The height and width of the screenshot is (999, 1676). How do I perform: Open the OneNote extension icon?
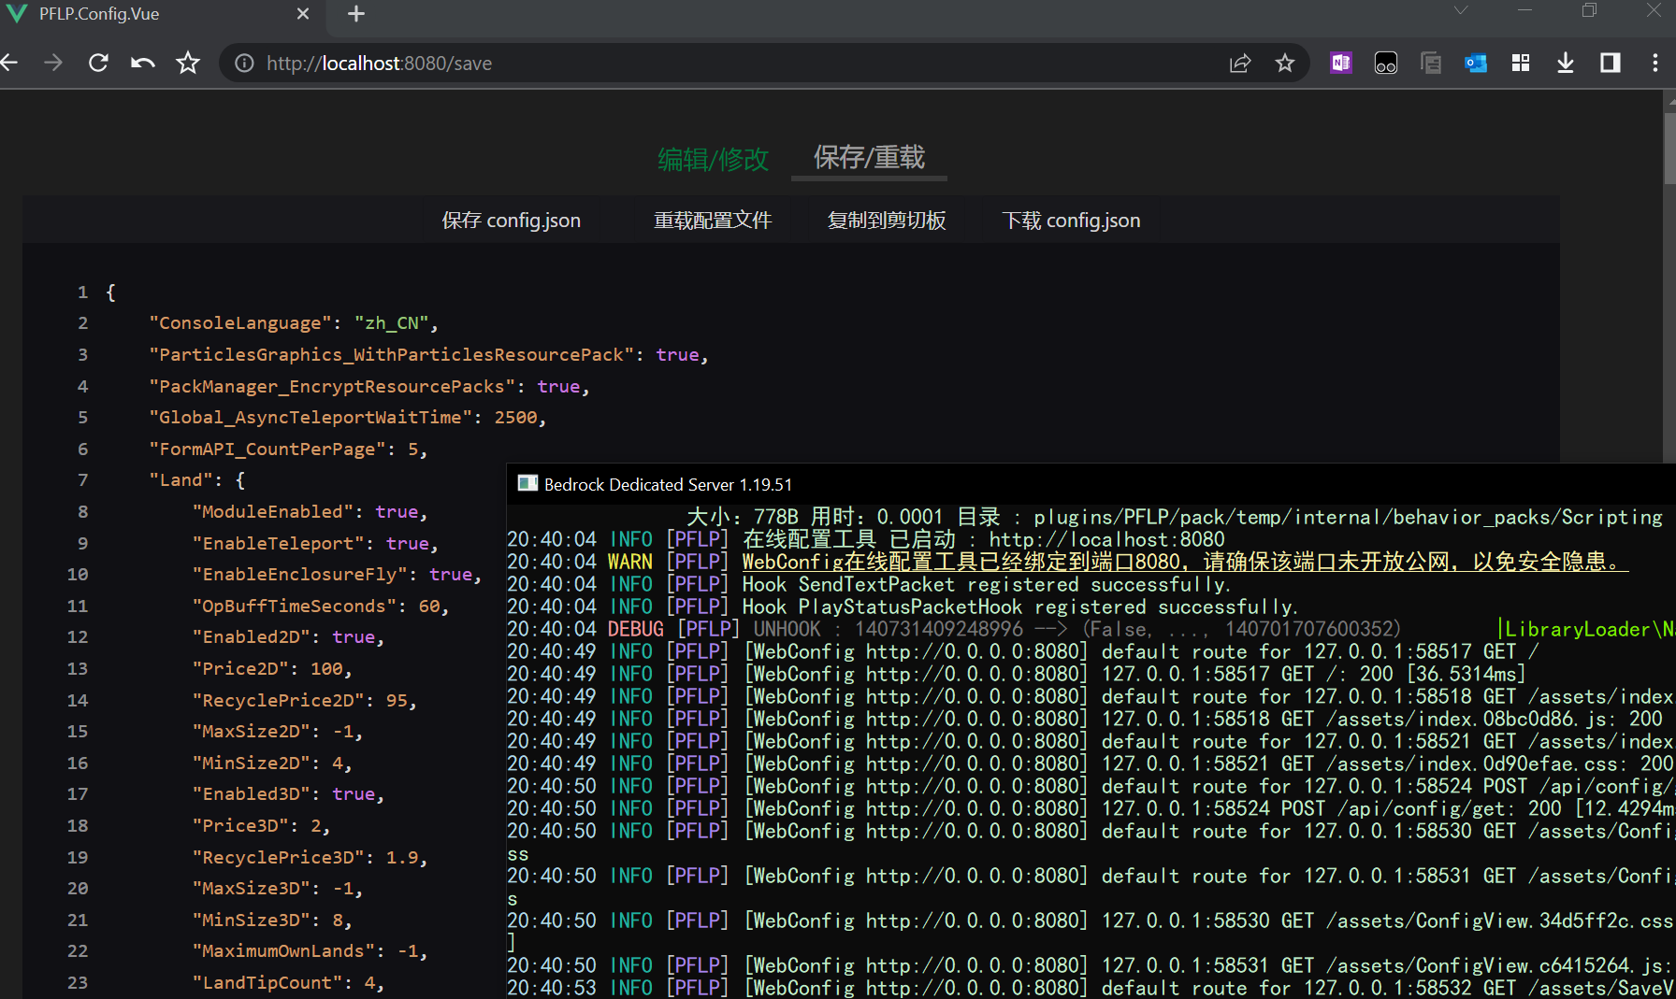[1341, 63]
